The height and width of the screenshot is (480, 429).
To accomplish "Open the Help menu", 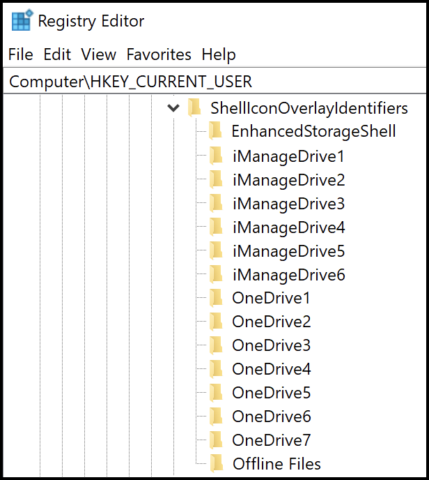I will pos(219,54).
